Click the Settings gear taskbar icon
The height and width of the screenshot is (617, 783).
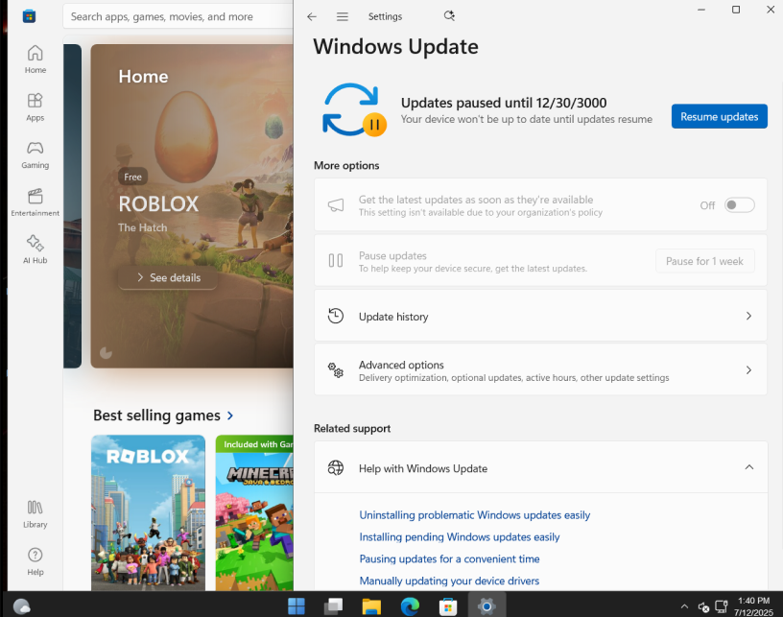pos(486,606)
